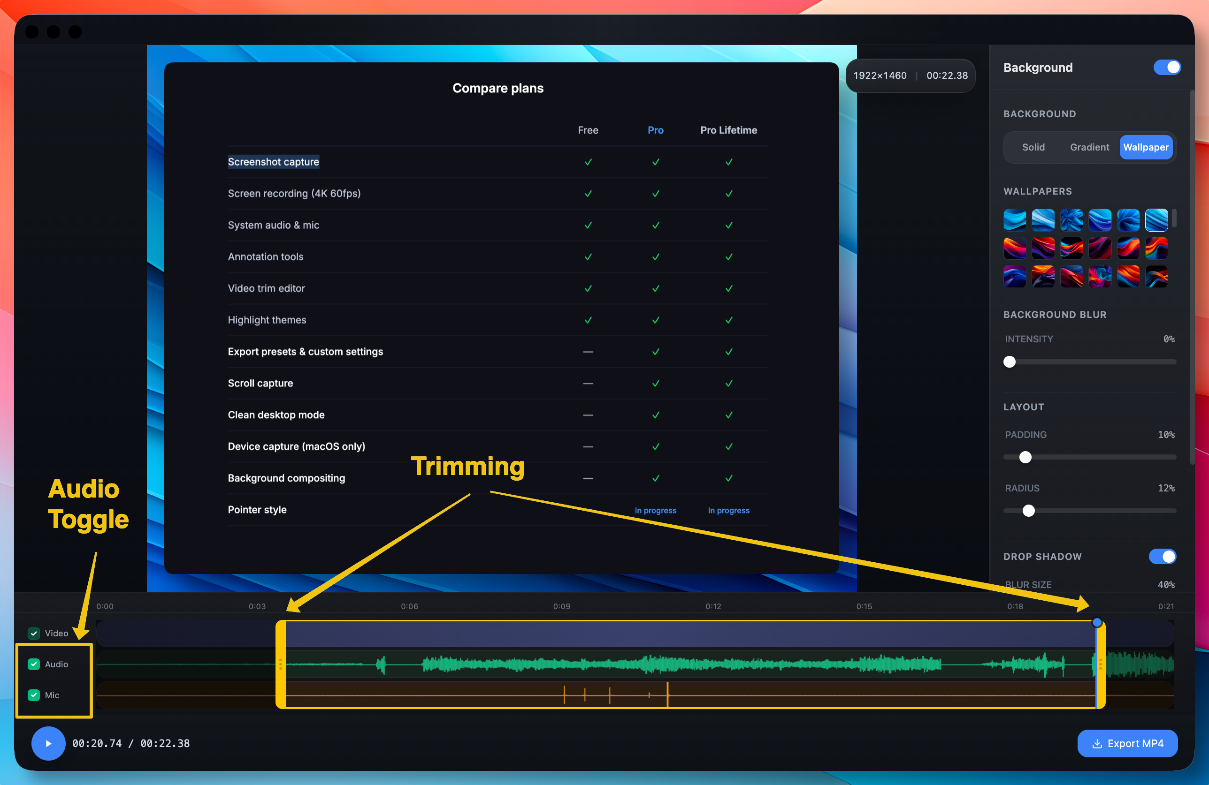This screenshot has width=1209, height=785.
Task: Uncheck the Video track checkbox
Action: pos(34,633)
